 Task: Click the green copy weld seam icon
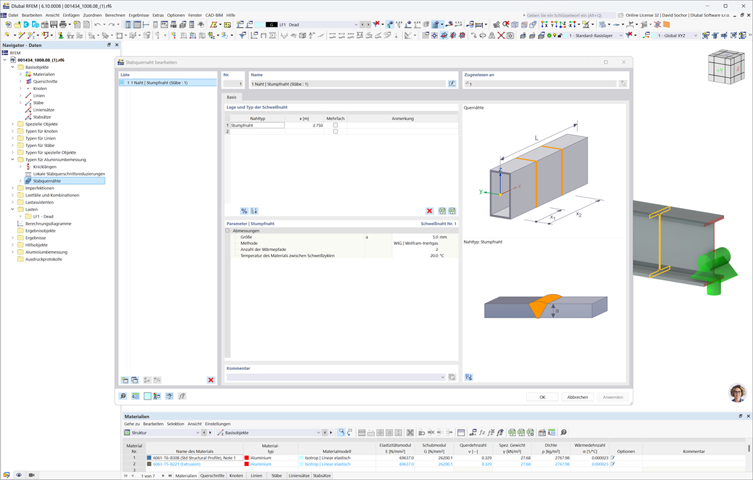coord(442,211)
